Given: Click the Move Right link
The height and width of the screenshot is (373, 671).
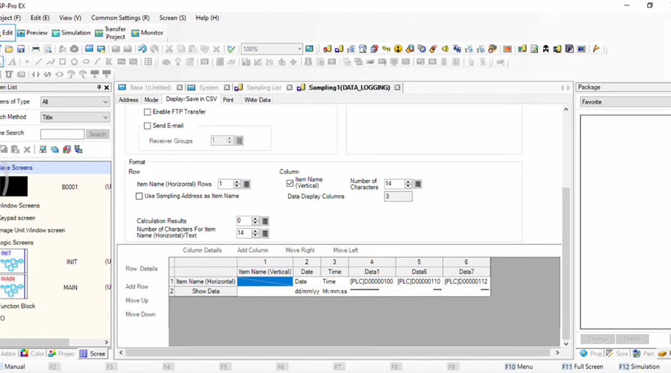Looking at the screenshot, I should pyautogui.click(x=300, y=250).
